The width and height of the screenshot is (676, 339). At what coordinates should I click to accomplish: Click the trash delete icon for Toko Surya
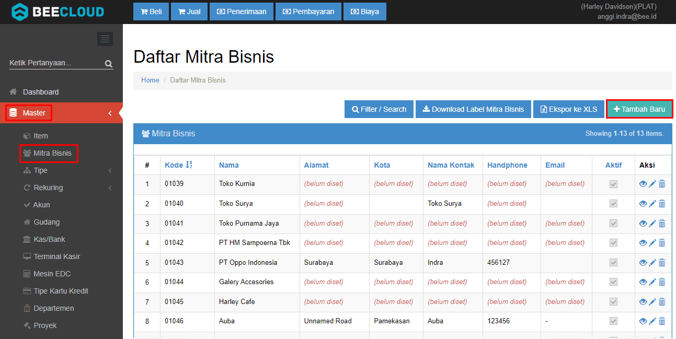(x=662, y=204)
